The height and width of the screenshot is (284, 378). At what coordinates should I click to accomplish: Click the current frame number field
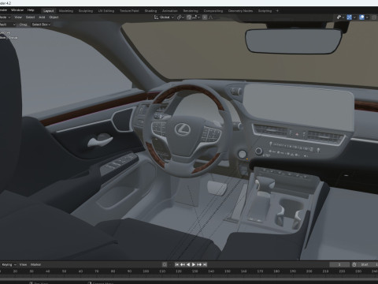point(339,264)
